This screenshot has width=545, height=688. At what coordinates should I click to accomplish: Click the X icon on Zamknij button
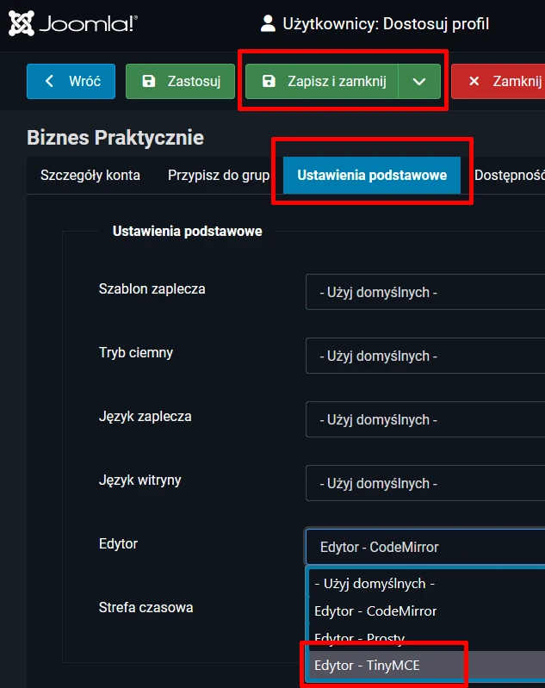pos(474,82)
